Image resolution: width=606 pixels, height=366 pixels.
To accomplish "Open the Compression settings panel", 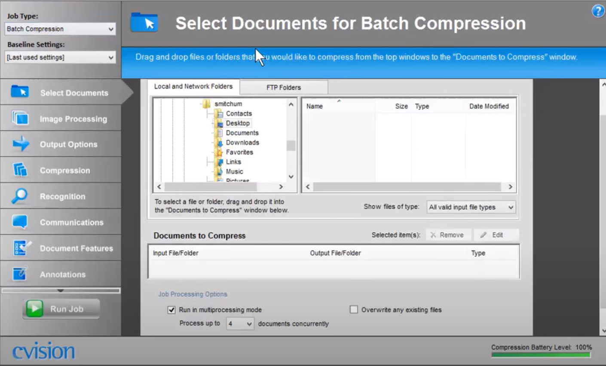I will [19, 170].
